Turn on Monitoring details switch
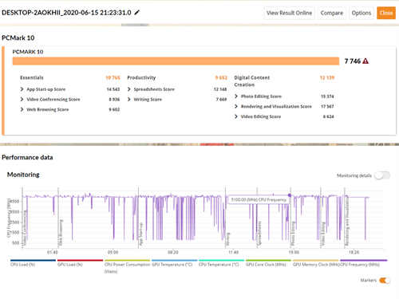 tap(382, 175)
